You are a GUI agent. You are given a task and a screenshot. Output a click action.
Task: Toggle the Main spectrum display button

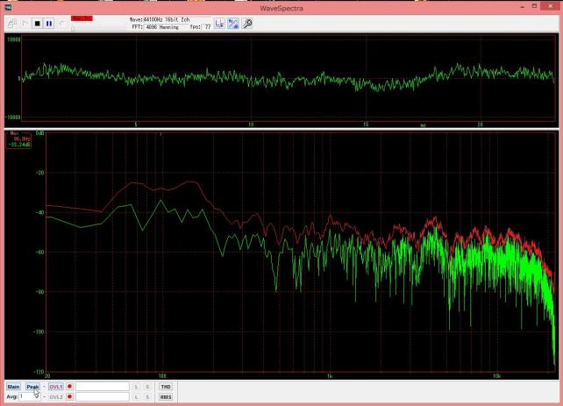click(x=13, y=386)
